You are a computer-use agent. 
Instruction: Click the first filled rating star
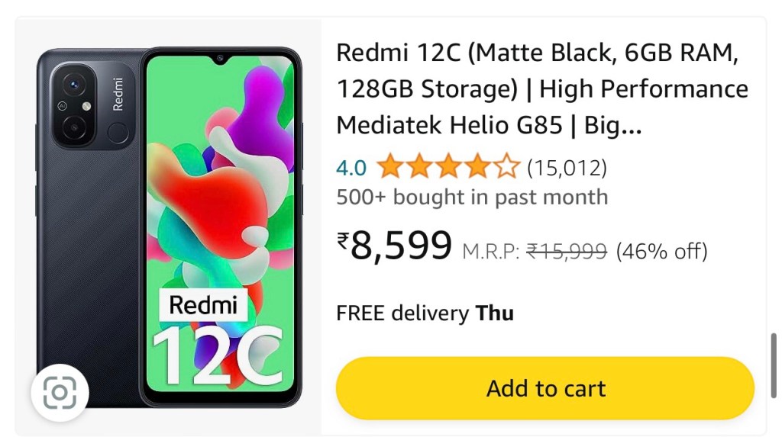pos(389,166)
